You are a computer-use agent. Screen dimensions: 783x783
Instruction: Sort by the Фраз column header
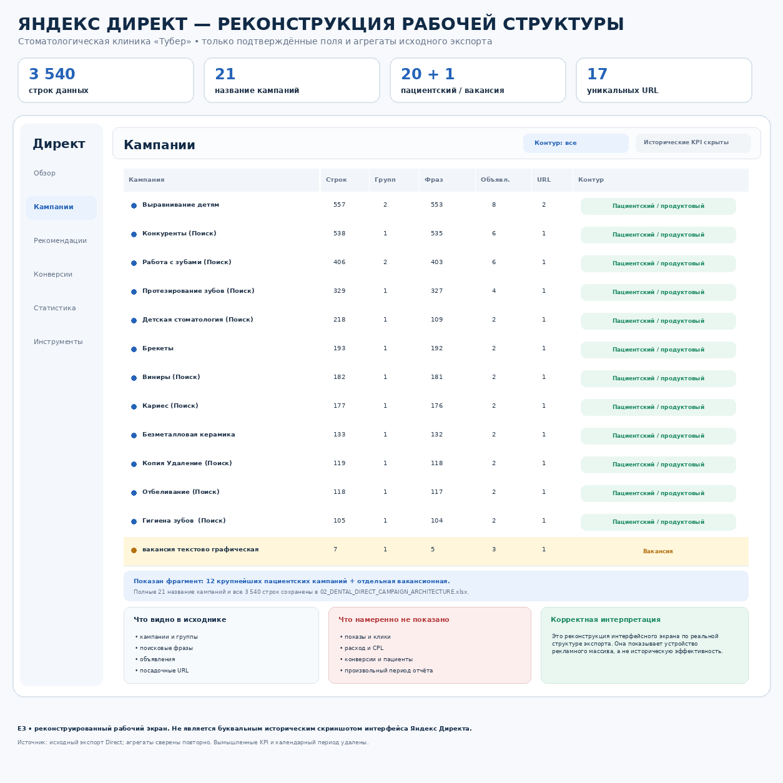pyautogui.click(x=447, y=180)
